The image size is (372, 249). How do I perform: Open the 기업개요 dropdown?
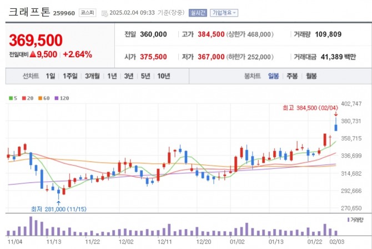(224, 13)
